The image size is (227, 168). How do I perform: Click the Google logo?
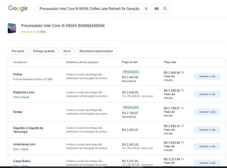click(x=18, y=8)
